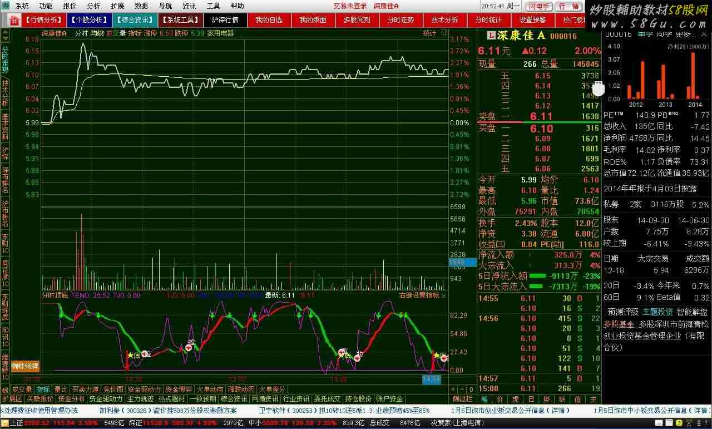Click the 分时走势 toolbar button

click(x=400, y=20)
